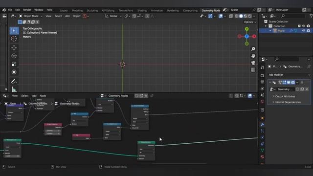Toggle viewport overlays button

point(221,16)
